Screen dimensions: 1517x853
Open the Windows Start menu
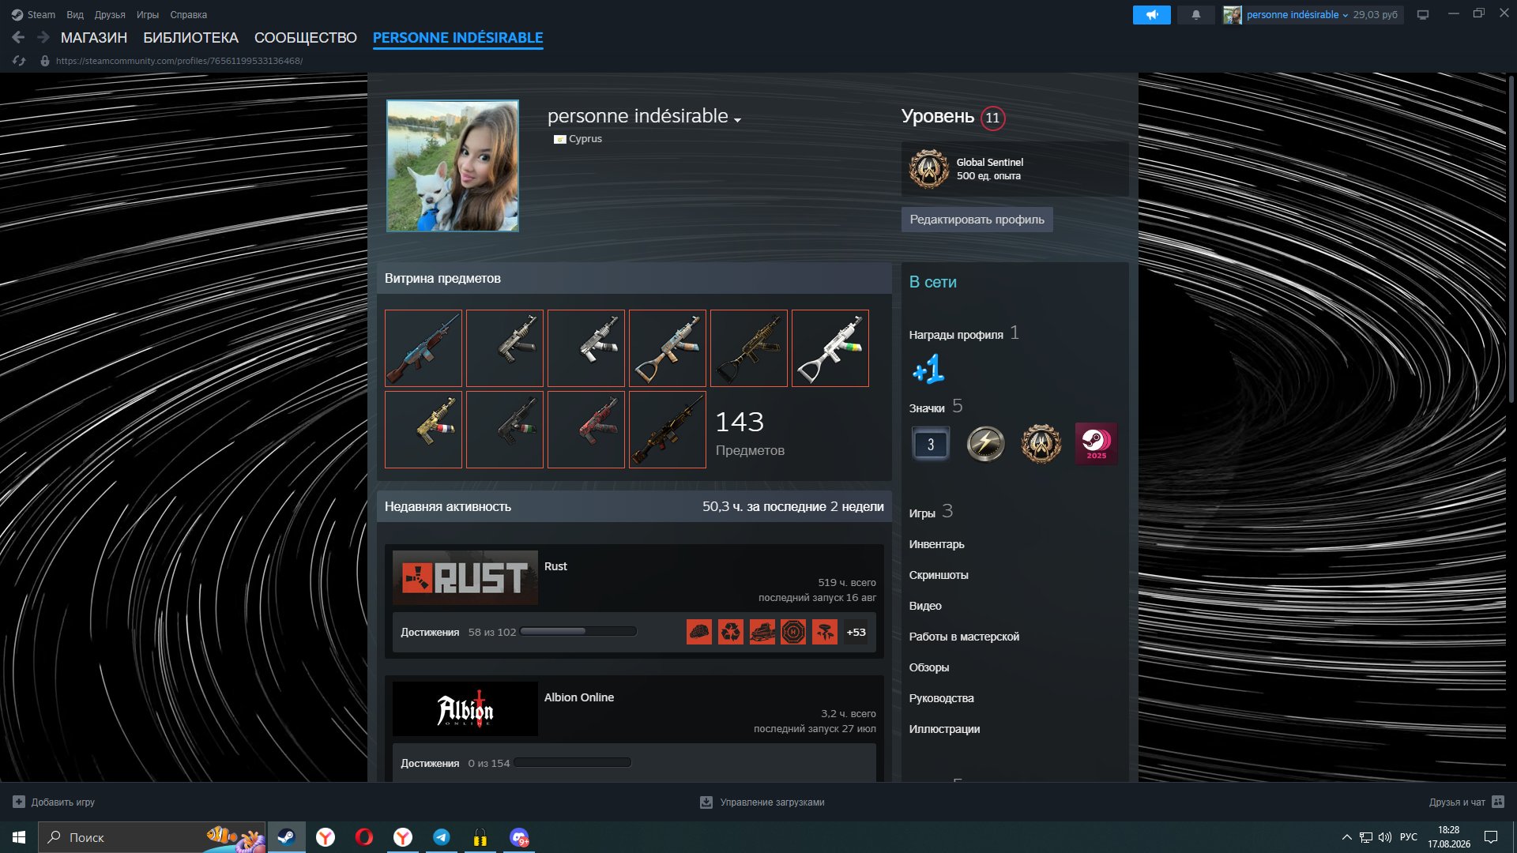[x=19, y=837]
